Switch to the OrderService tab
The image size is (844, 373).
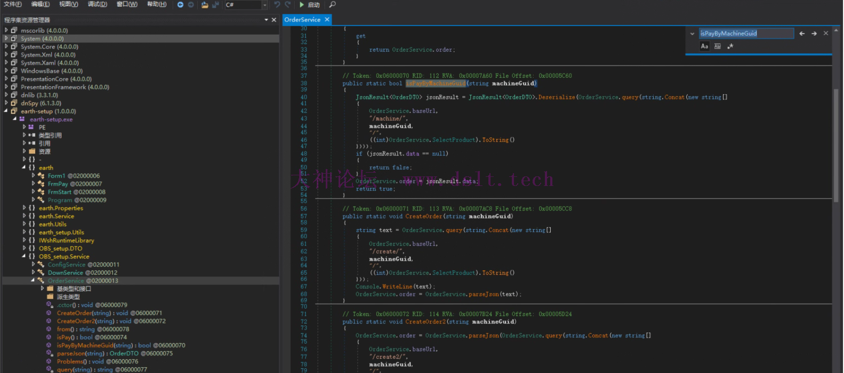click(x=302, y=20)
